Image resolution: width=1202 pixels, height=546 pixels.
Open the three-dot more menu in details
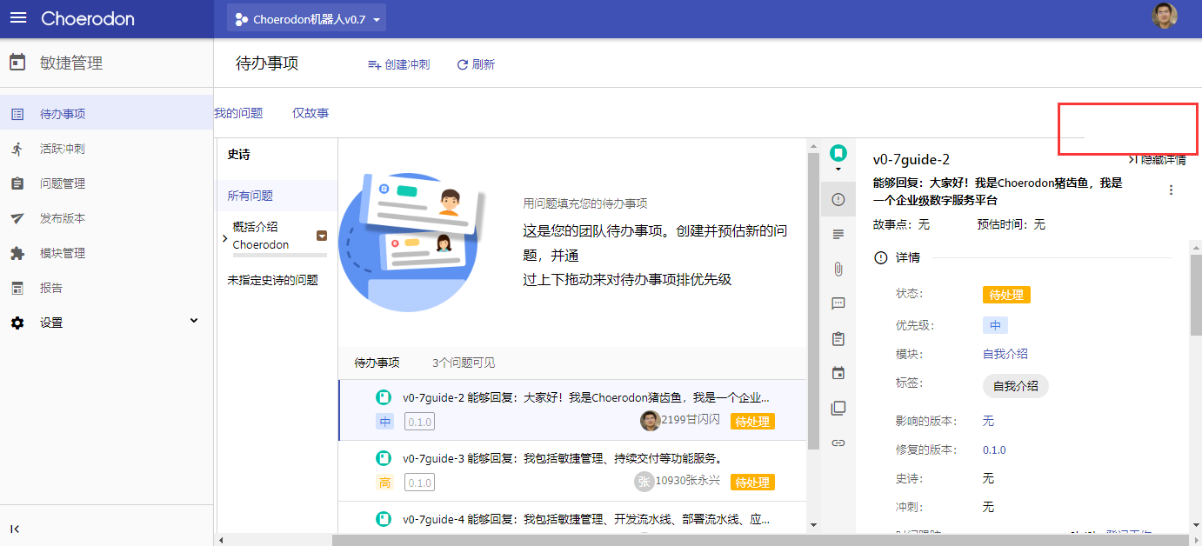tap(1171, 190)
